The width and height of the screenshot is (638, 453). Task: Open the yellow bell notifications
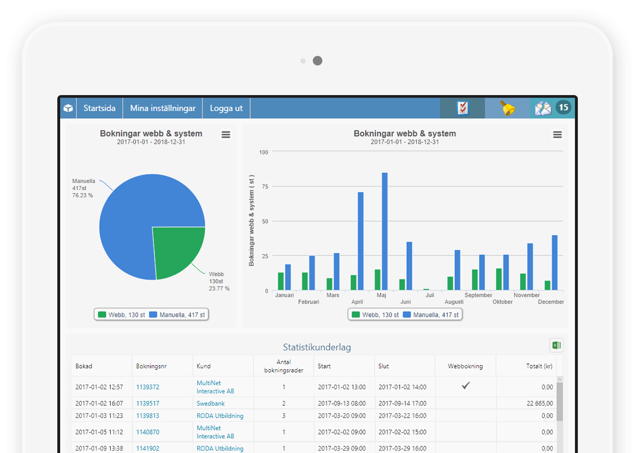click(x=508, y=108)
